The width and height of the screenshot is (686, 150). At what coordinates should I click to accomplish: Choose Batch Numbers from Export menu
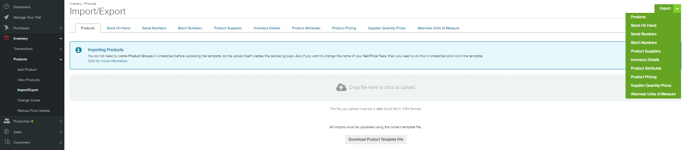(644, 42)
